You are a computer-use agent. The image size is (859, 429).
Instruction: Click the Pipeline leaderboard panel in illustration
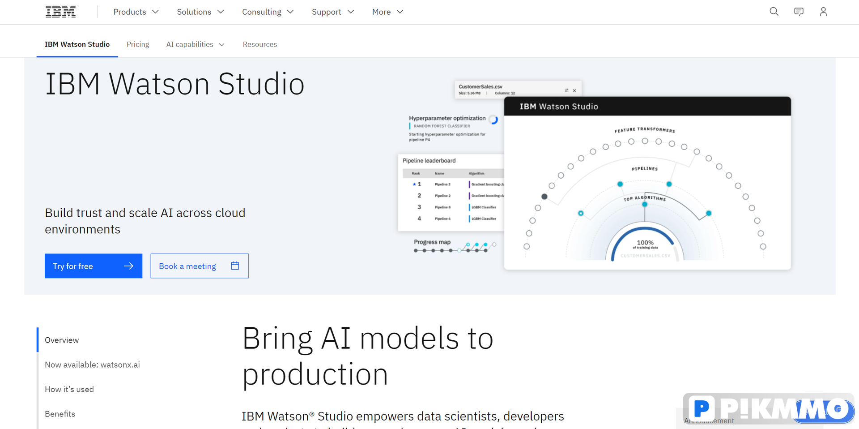[451, 193]
